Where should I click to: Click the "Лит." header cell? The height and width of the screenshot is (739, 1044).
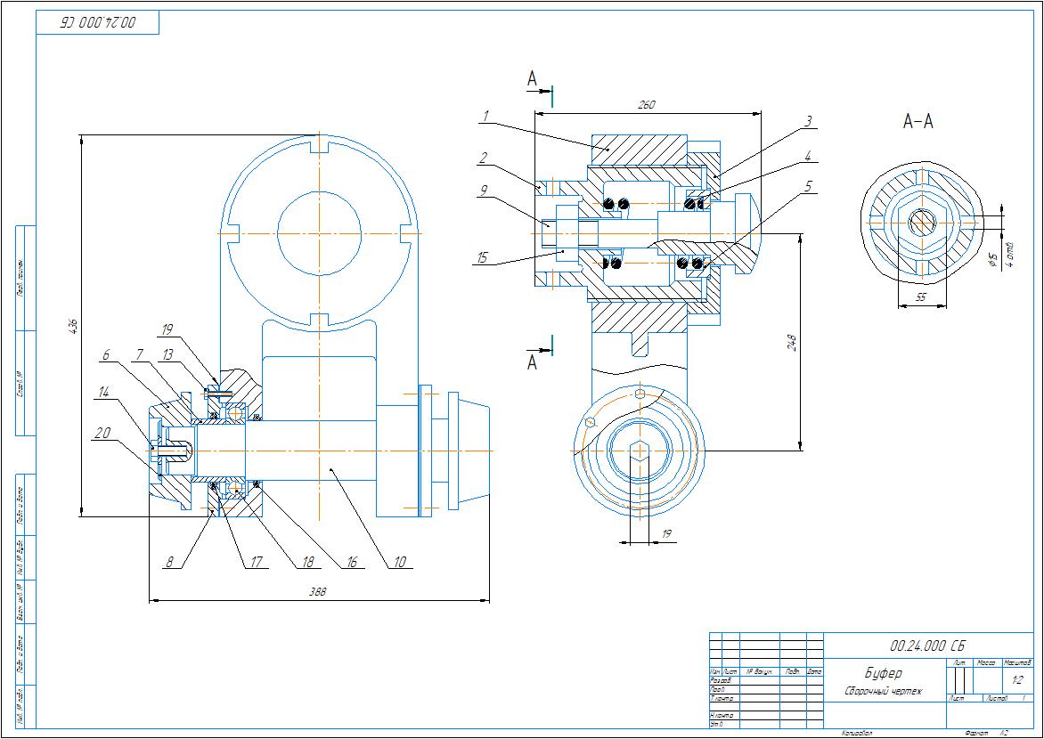click(959, 663)
